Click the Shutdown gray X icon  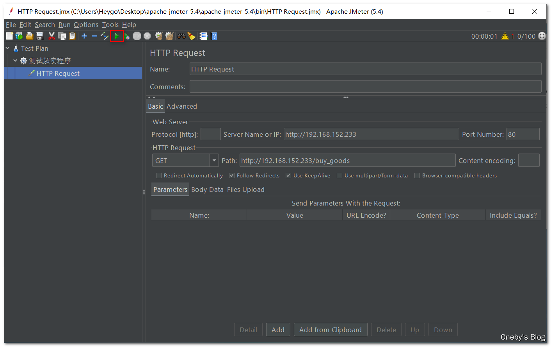pyautogui.click(x=147, y=36)
